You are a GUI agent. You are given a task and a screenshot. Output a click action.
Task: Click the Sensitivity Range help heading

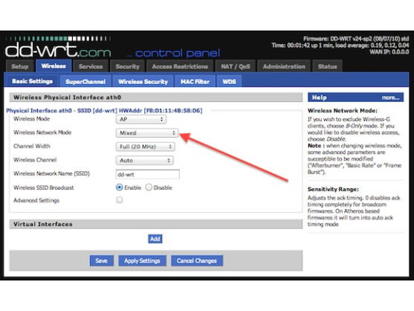333,189
